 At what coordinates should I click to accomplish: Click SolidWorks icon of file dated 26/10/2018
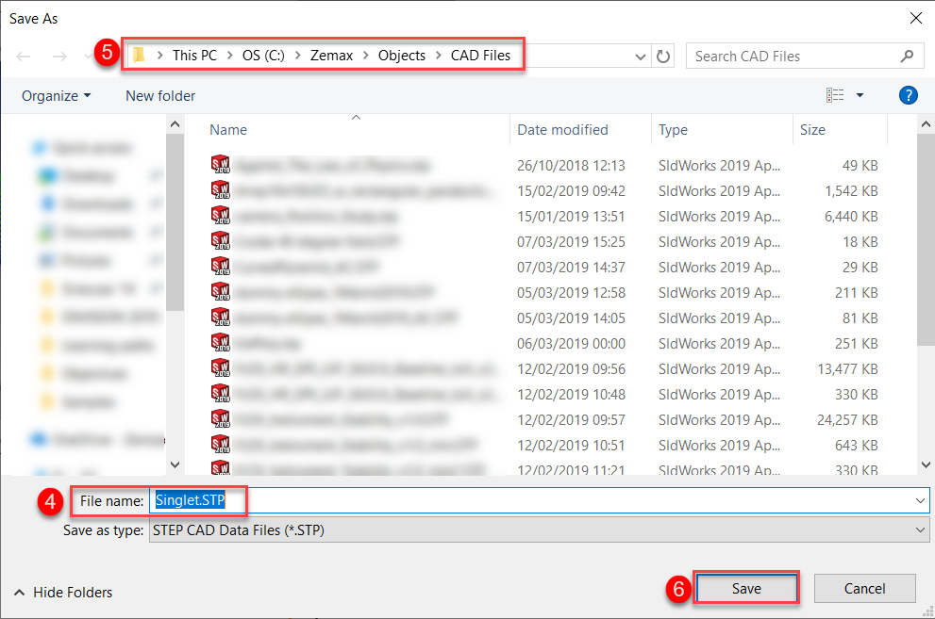(220, 165)
